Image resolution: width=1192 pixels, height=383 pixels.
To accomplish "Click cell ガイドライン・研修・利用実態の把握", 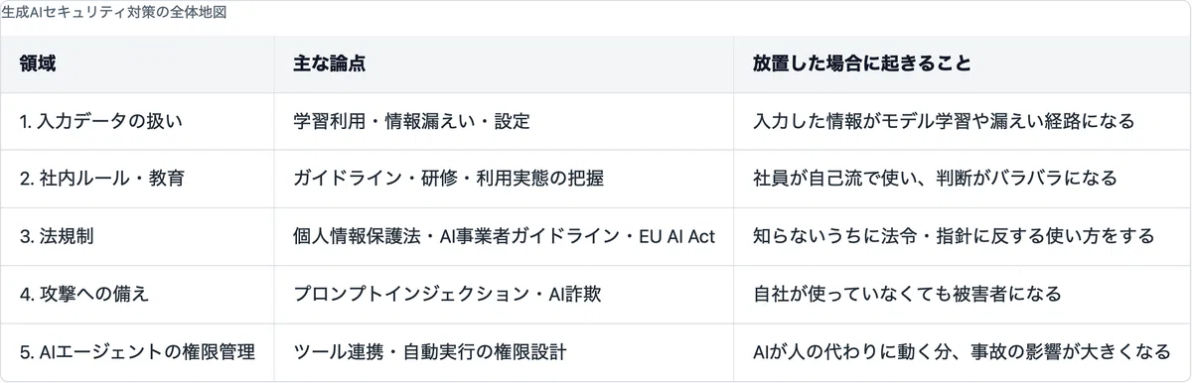I will [x=505, y=179].
